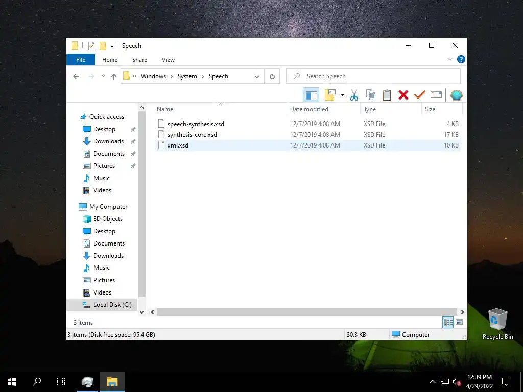
Task: Click Speech in the breadcrumb path
Action: [219, 76]
